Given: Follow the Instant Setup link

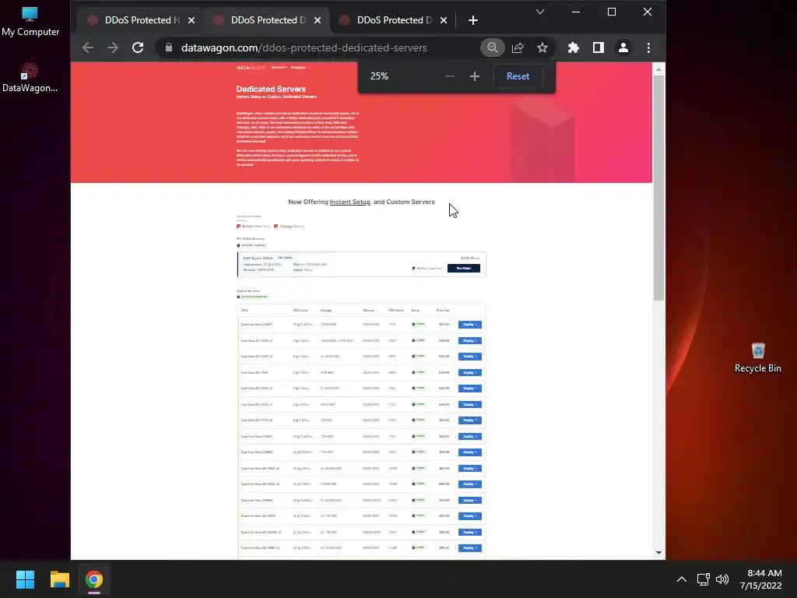Looking at the screenshot, I should (349, 202).
